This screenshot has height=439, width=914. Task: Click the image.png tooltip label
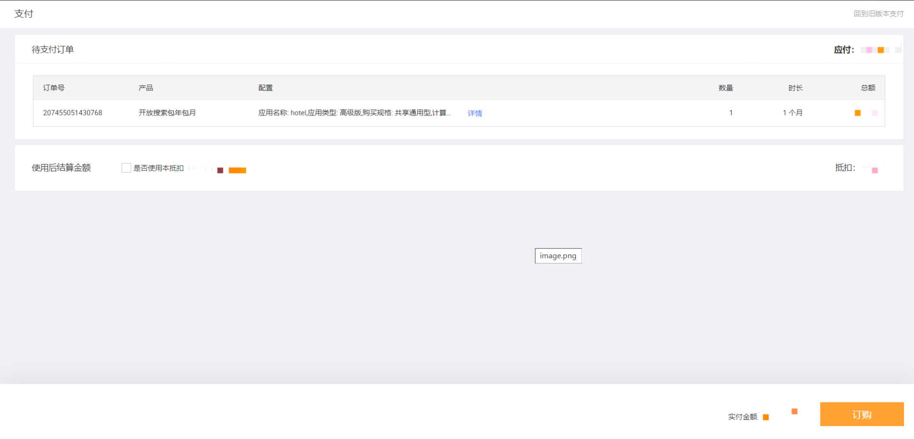point(558,256)
